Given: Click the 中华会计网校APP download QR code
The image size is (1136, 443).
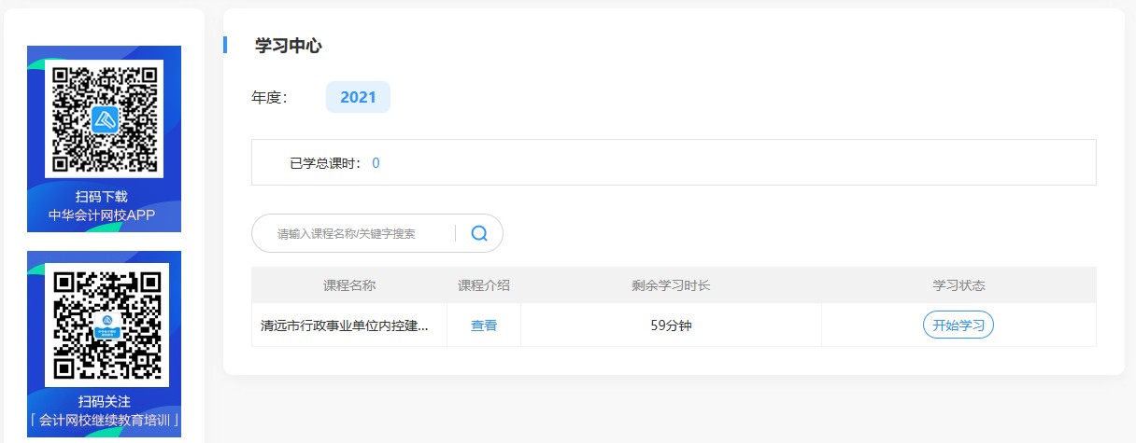Looking at the screenshot, I should click(105, 119).
